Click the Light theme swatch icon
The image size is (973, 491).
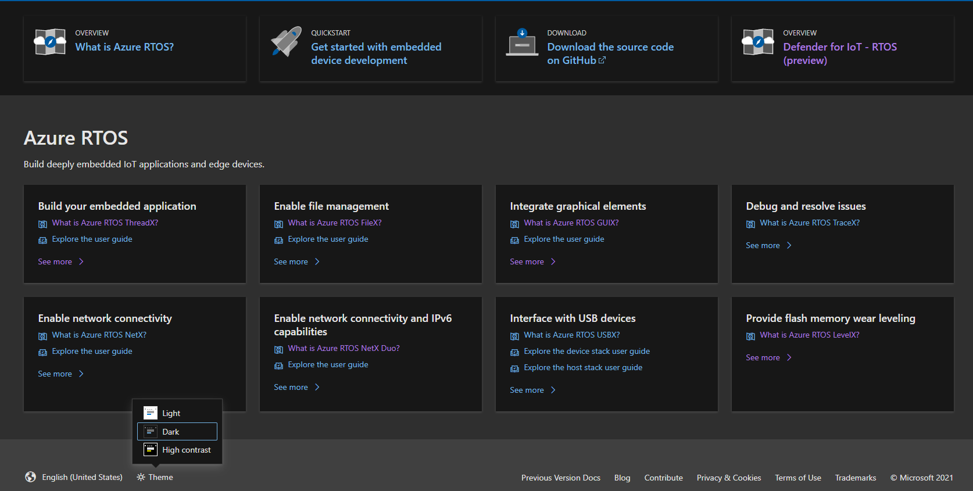(151, 413)
